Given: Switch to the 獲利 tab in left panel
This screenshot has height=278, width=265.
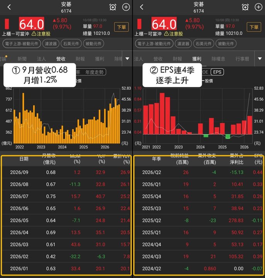Looking at the screenshot, I should click(100, 59).
